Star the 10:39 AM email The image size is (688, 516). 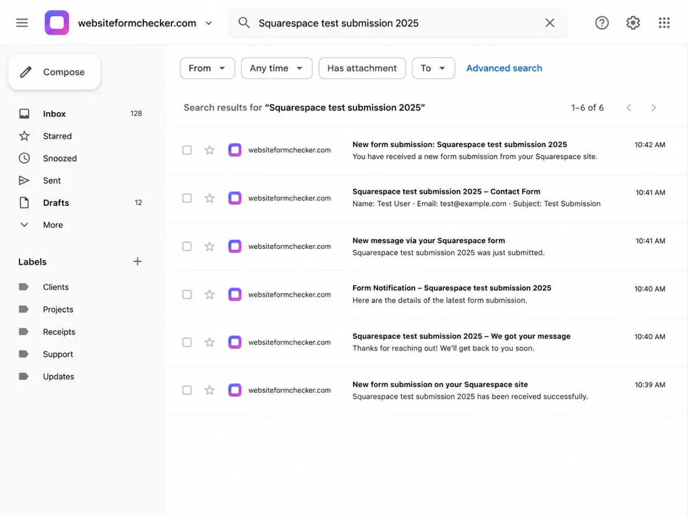point(210,390)
